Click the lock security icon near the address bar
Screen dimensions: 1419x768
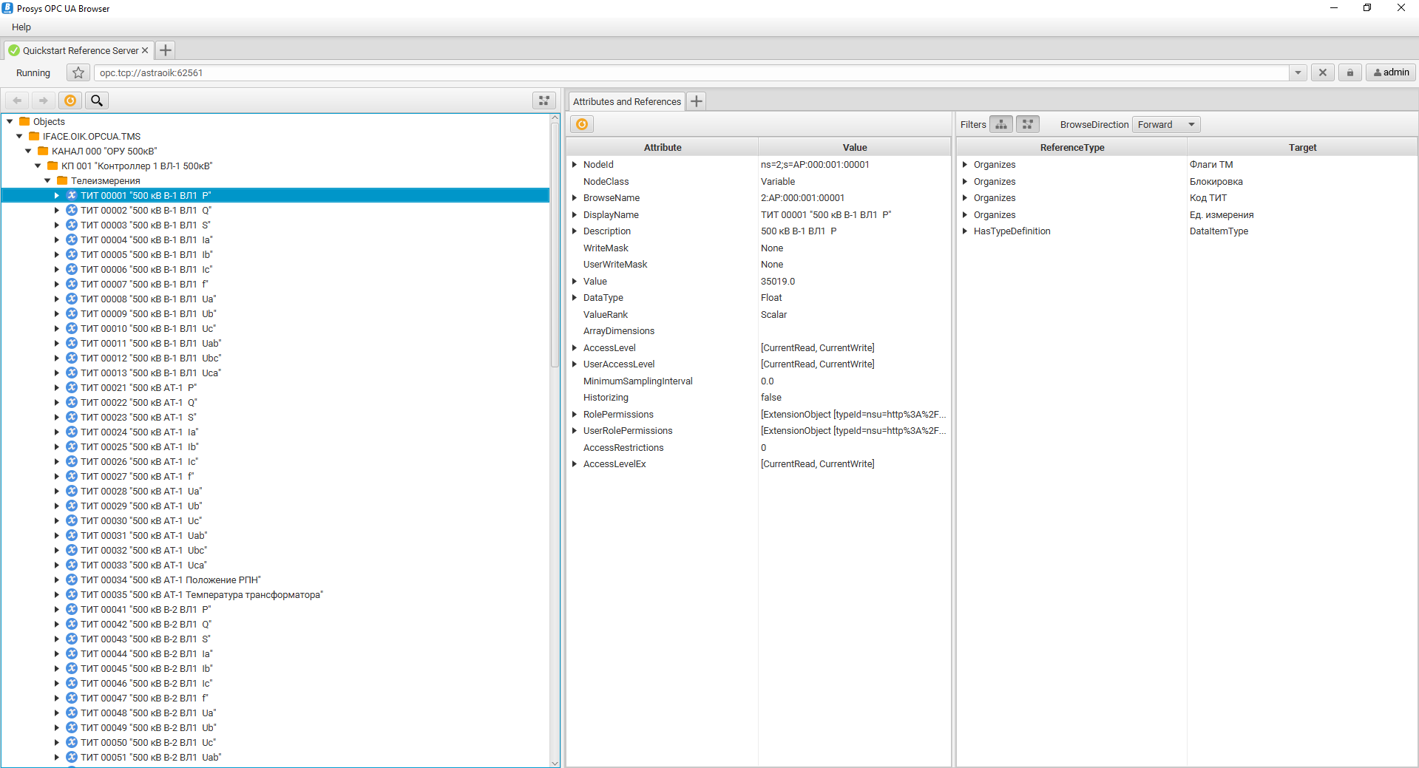click(1349, 72)
